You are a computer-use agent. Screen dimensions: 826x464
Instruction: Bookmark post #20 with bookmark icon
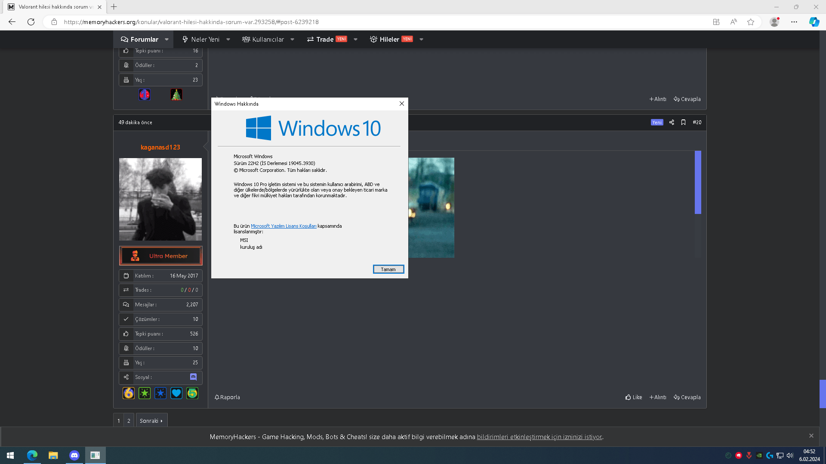pyautogui.click(x=683, y=122)
